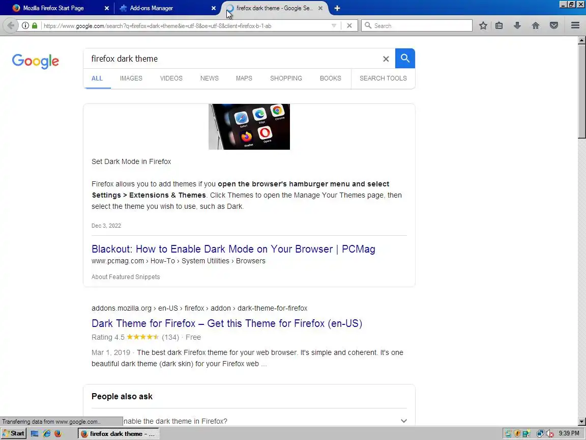The height and width of the screenshot is (440, 586).
Task: Stop page loading with address bar X
Action: [x=349, y=25]
